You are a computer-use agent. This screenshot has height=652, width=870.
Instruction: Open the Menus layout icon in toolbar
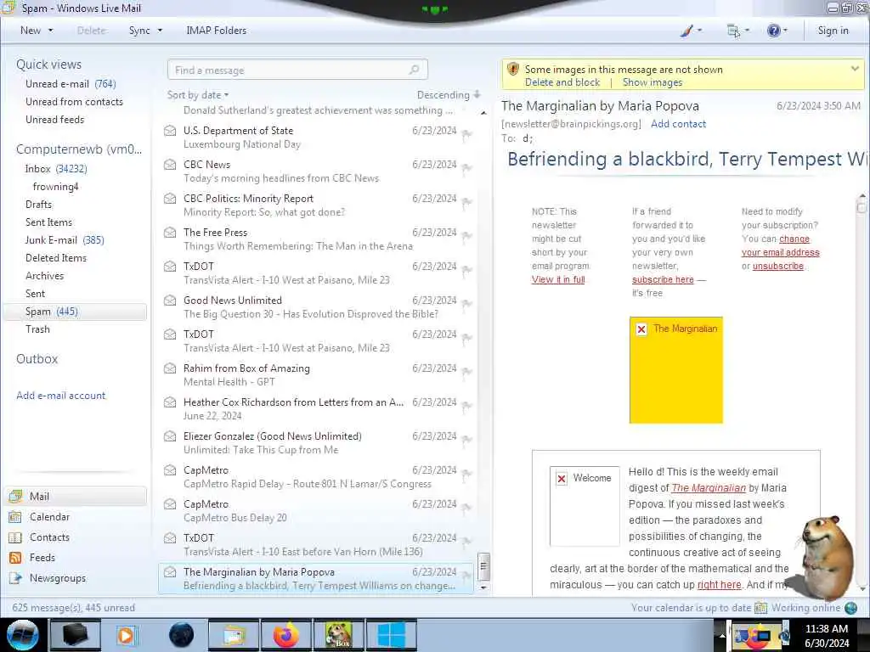[x=733, y=31]
